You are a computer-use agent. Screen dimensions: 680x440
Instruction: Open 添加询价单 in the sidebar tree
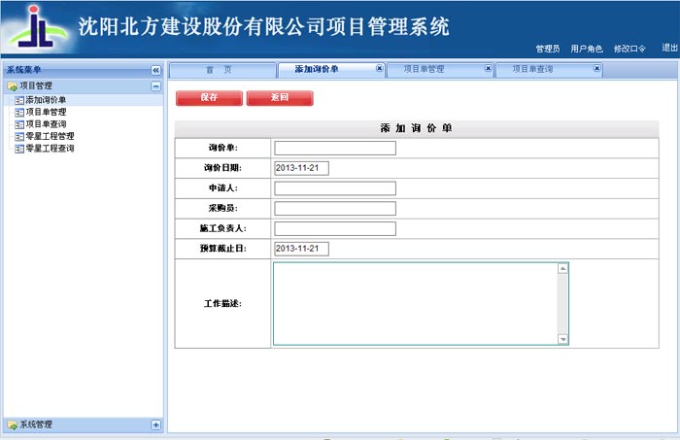click(x=46, y=100)
